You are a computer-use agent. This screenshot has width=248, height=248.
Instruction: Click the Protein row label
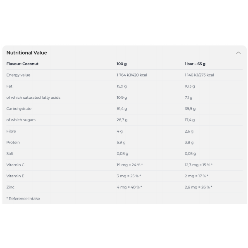click(x=13, y=142)
